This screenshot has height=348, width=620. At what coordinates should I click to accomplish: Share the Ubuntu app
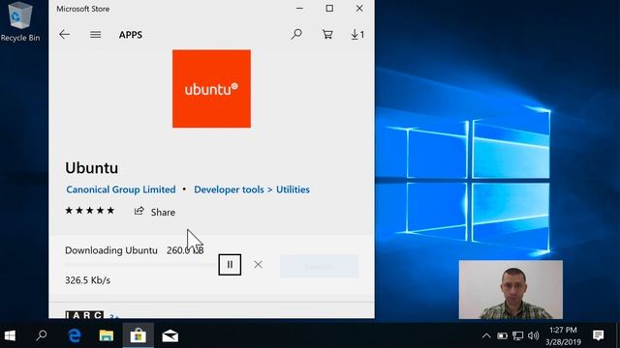coord(155,212)
